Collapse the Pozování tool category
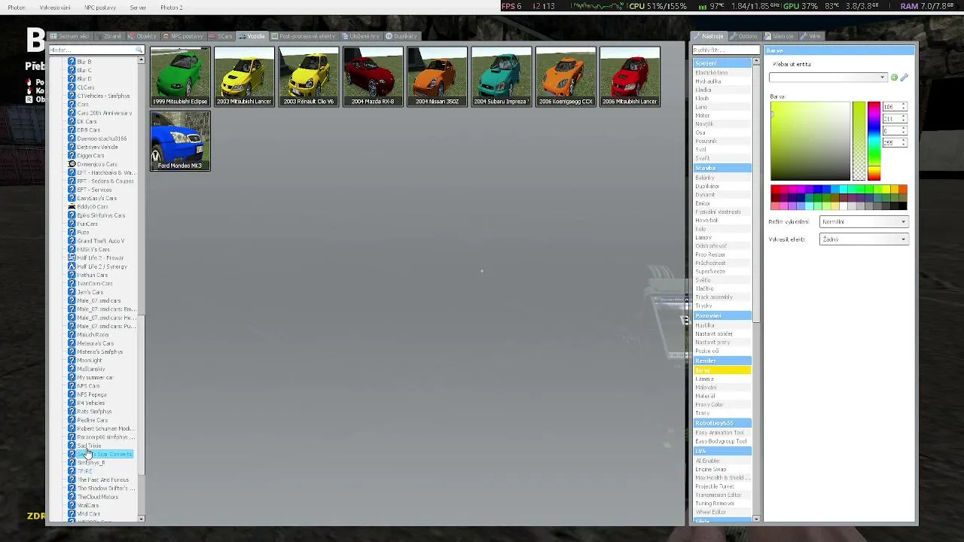 click(x=722, y=316)
